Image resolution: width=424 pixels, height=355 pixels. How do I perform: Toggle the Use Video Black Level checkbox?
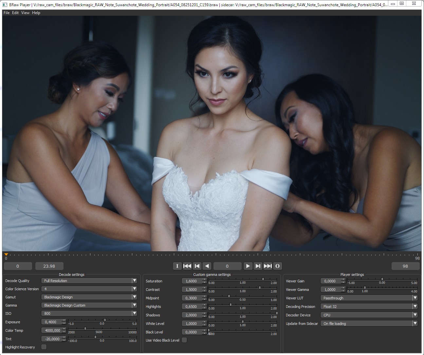[184, 340]
